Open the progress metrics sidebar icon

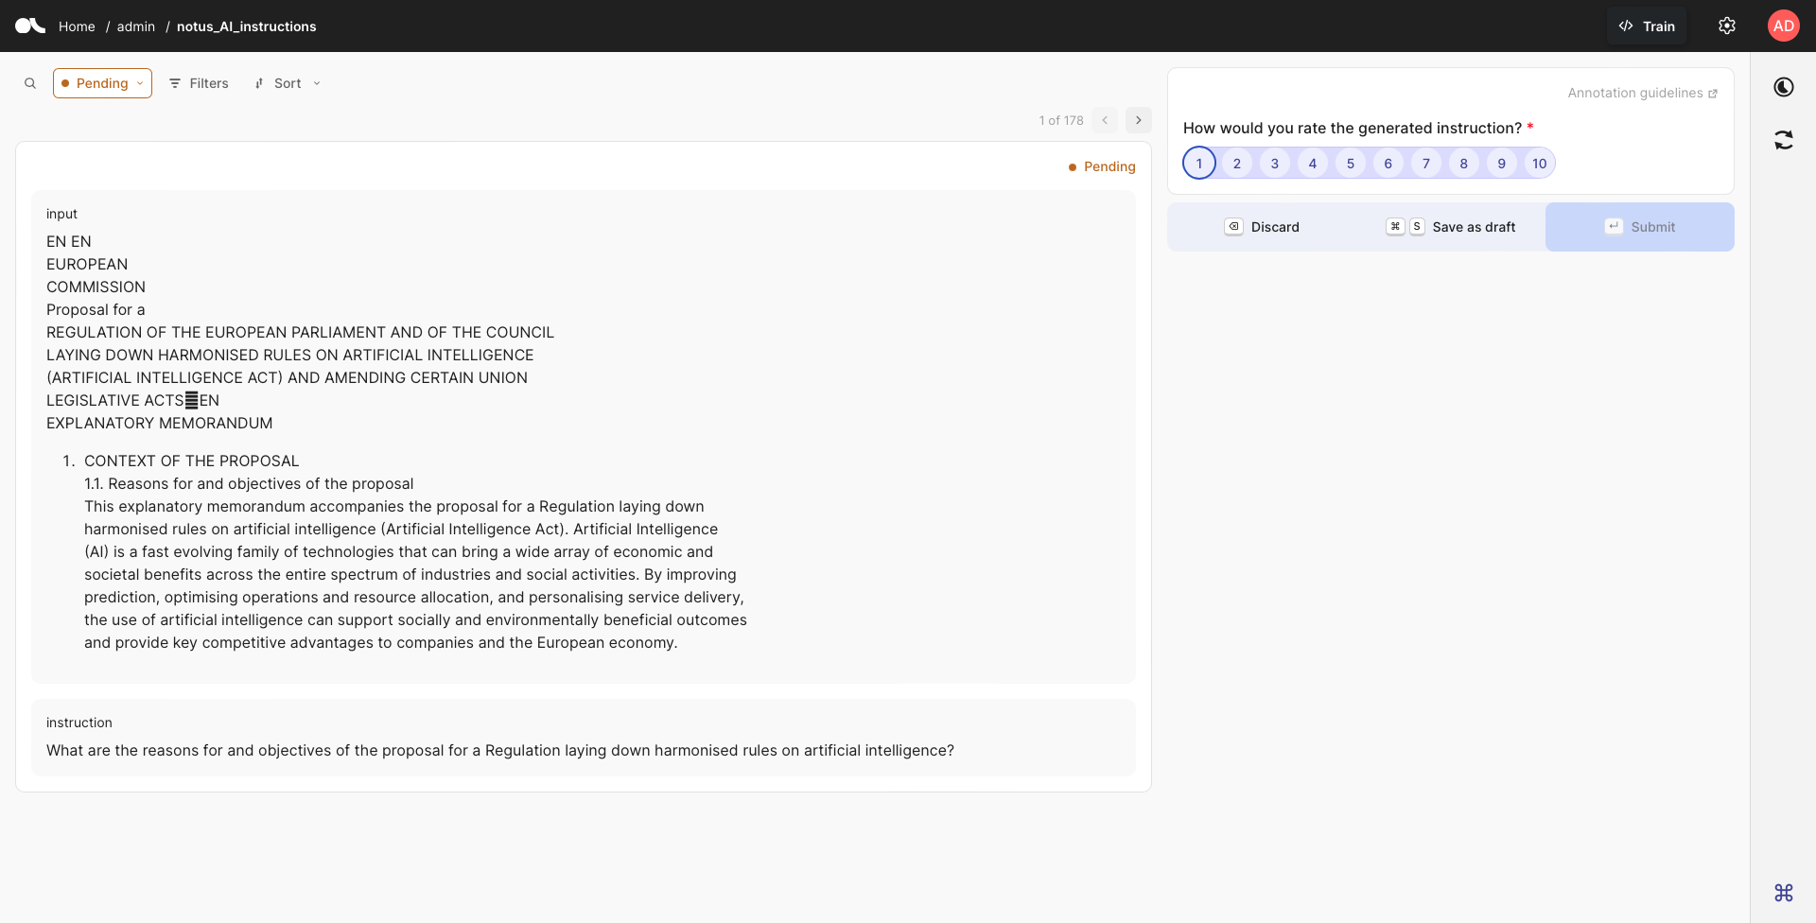(x=1783, y=87)
